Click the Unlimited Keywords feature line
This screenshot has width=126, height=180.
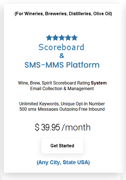coord(62,104)
